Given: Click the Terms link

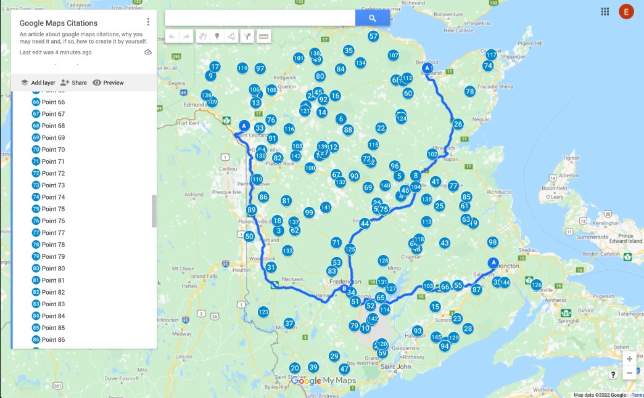Looking at the screenshot, I should pos(638,395).
